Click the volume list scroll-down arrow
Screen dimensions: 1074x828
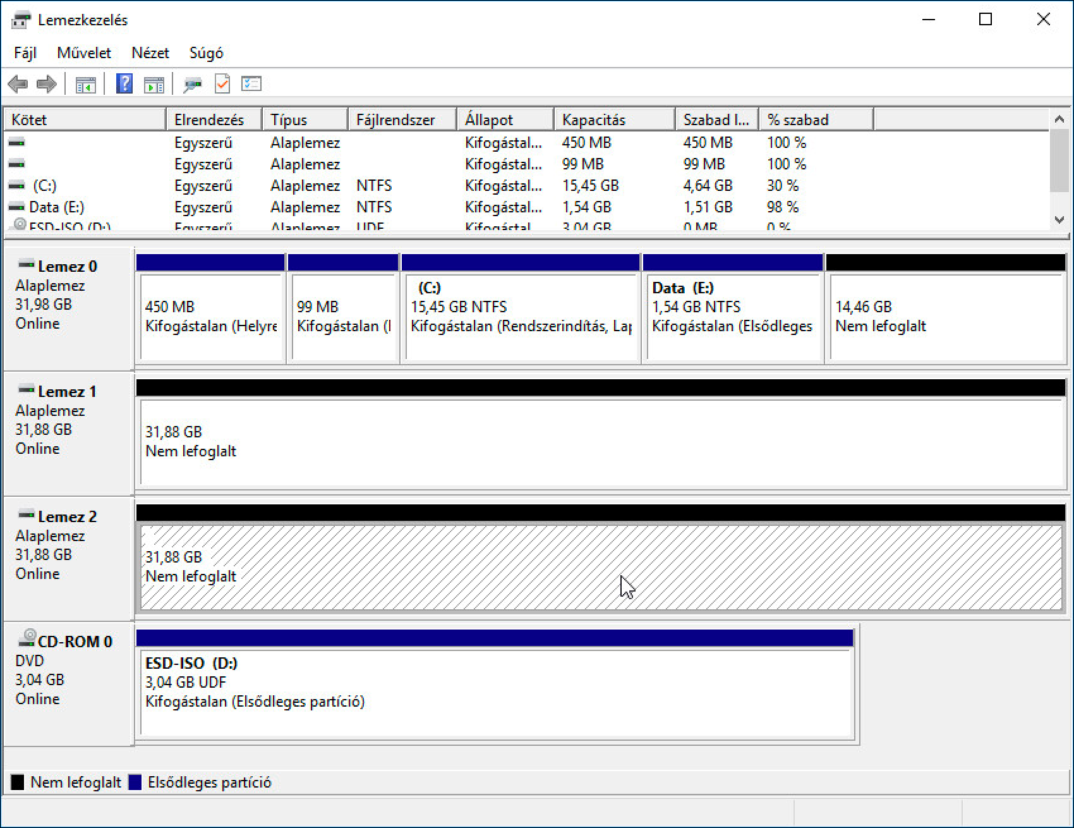[1059, 220]
